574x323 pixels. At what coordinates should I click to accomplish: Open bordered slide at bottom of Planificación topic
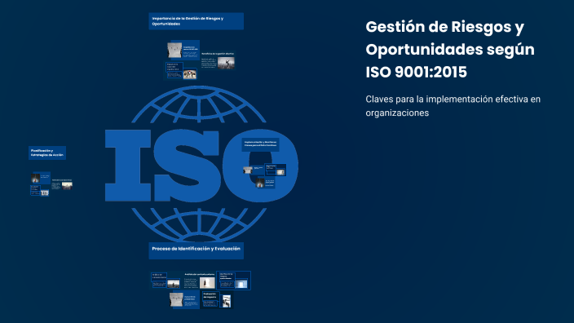pos(40,190)
